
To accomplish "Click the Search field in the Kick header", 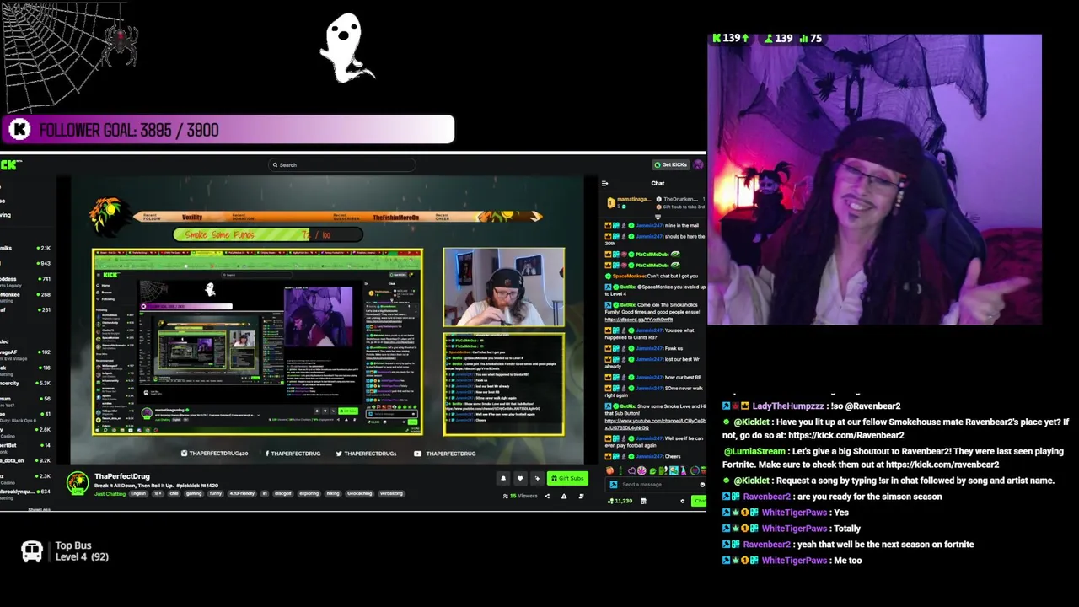I will pos(341,165).
